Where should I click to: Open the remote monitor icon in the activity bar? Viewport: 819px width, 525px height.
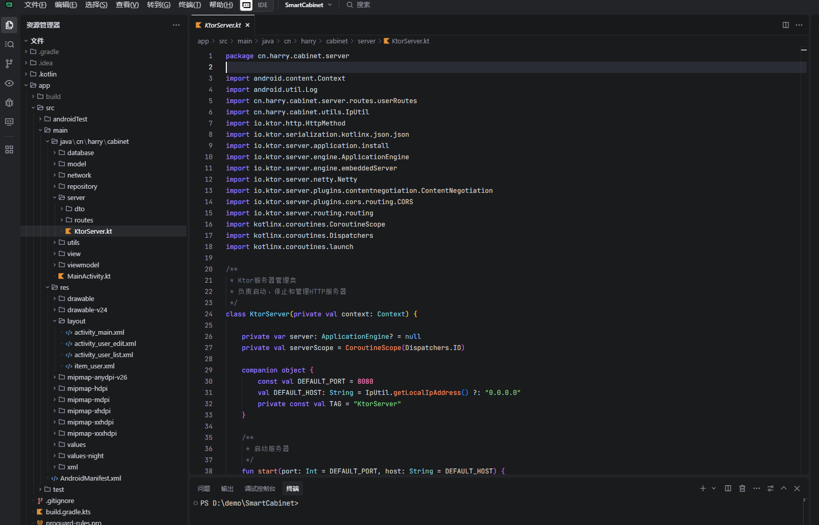tap(9, 122)
